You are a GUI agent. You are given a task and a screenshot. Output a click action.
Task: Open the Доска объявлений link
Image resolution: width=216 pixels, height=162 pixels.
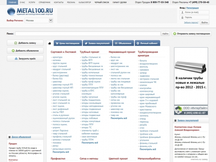coord(21,137)
